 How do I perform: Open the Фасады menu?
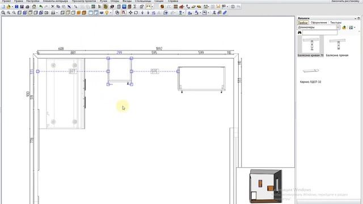pos(127,1)
